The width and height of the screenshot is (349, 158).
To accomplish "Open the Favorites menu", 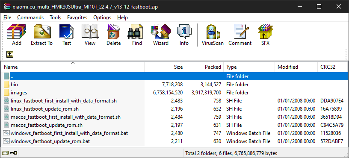I will coord(77,18).
